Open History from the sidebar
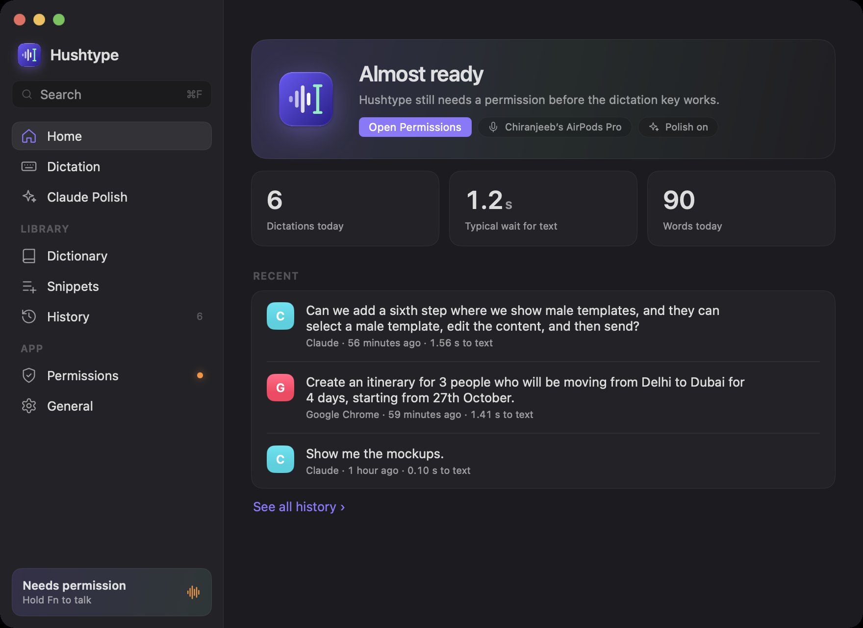Viewport: 863px width, 628px height. (112, 316)
